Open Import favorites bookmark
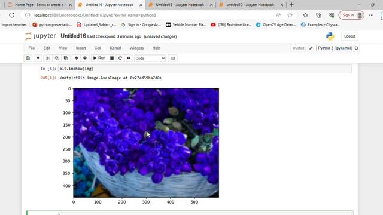Screen dimensions: 383x215 point(14,25)
